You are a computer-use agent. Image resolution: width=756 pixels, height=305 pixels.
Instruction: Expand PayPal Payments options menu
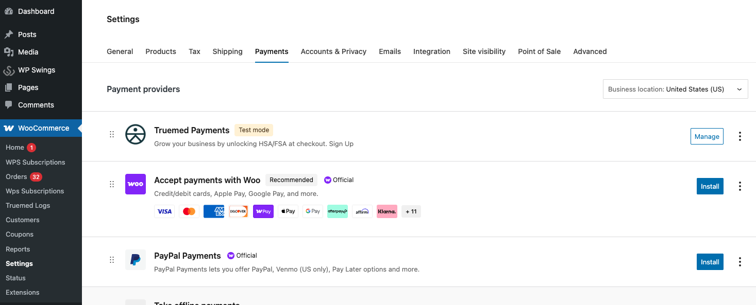740,262
